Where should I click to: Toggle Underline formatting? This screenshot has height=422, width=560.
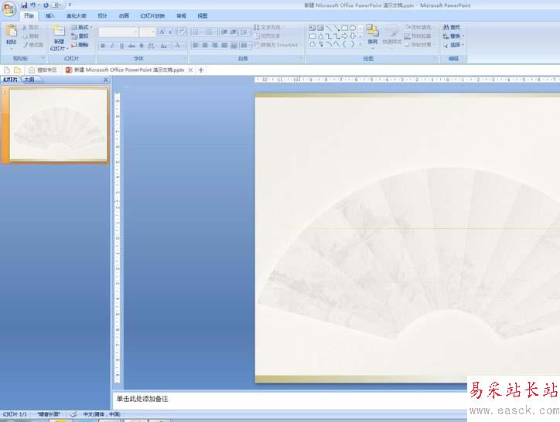pos(121,46)
